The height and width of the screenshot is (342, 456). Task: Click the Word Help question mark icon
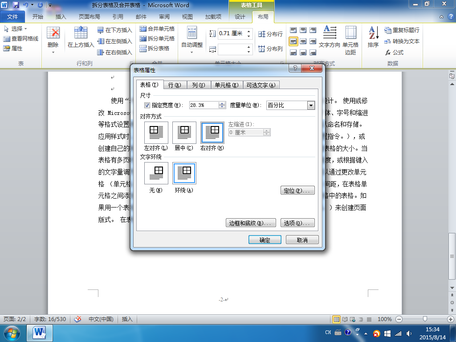[x=451, y=17]
